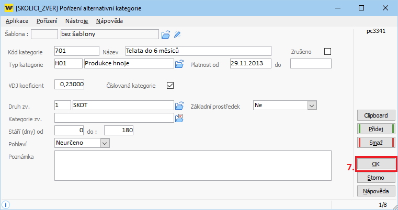Click the VDJ koeficient field
This screenshot has height=210, width=398.
tap(69, 84)
